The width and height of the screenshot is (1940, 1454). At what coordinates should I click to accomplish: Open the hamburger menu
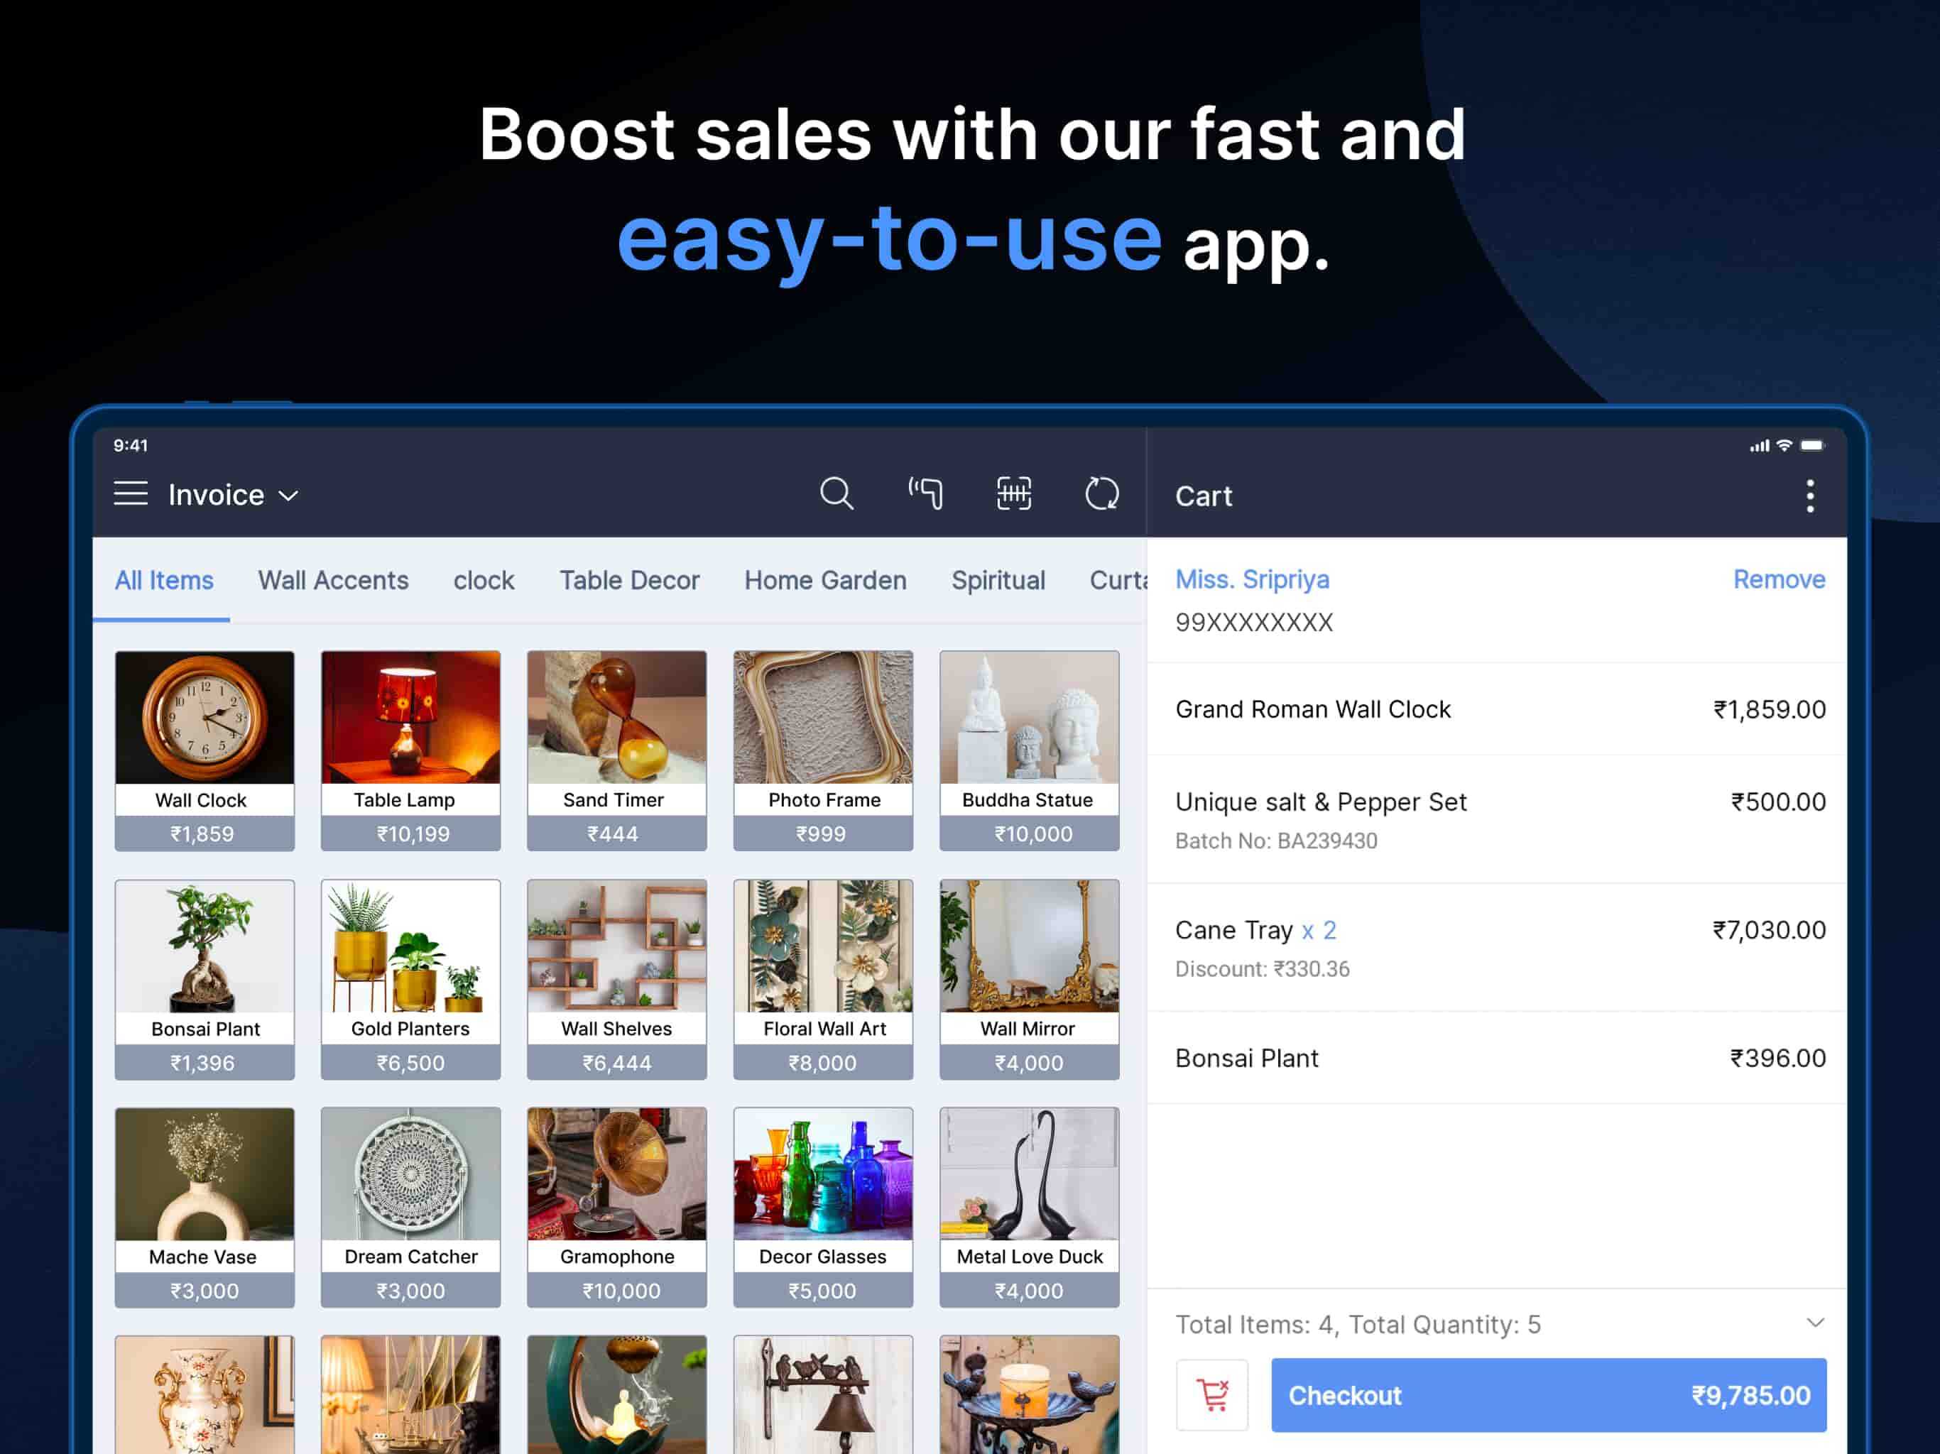131,493
